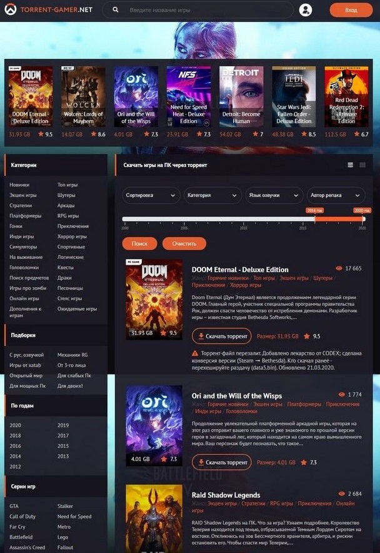Filter games by year 2019
The height and width of the screenshot is (553, 380).
pyautogui.click(x=63, y=425)
